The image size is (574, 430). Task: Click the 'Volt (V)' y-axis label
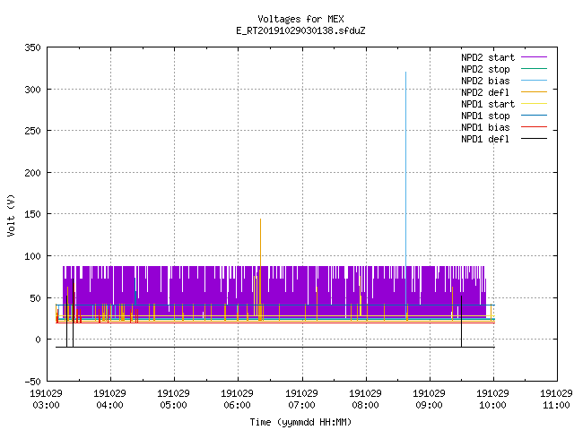tap(11, 215)
